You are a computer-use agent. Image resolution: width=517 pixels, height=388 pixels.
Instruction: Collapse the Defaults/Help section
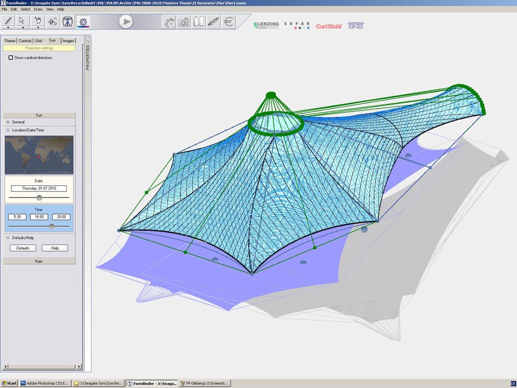click(x=8, y=238)
